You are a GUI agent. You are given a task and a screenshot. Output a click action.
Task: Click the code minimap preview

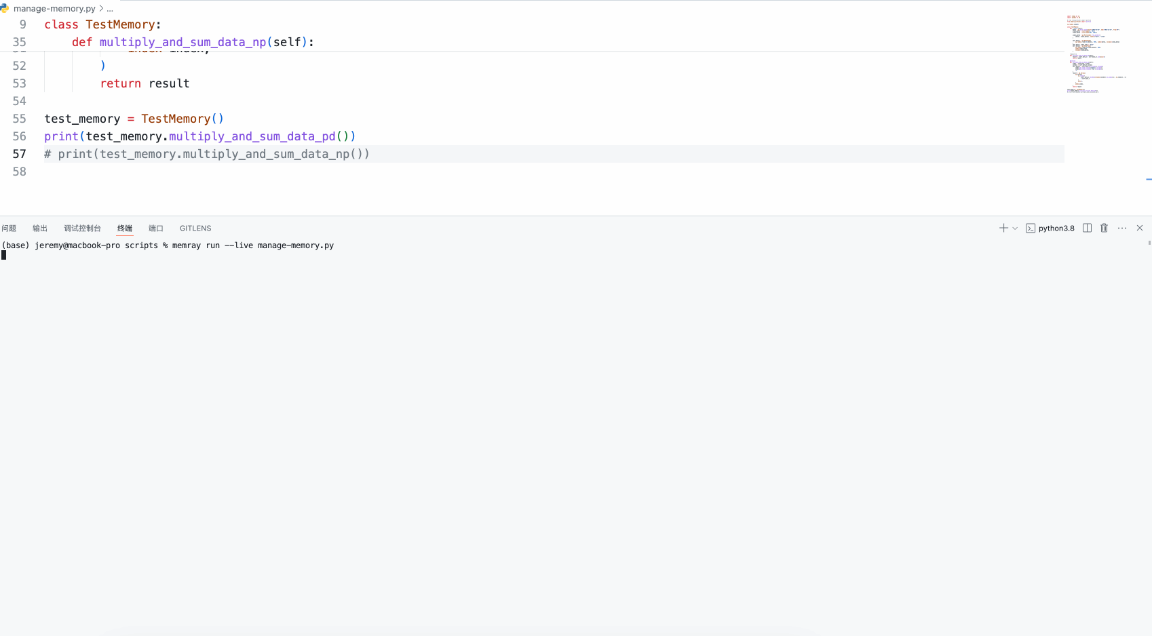tap(1092, 54)
